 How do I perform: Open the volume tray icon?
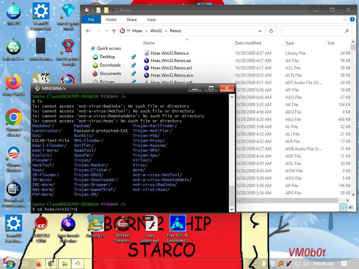click(x=306, y=264)
